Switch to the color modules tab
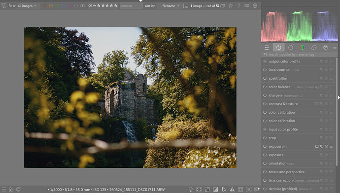340x193 pixels. 302,47
